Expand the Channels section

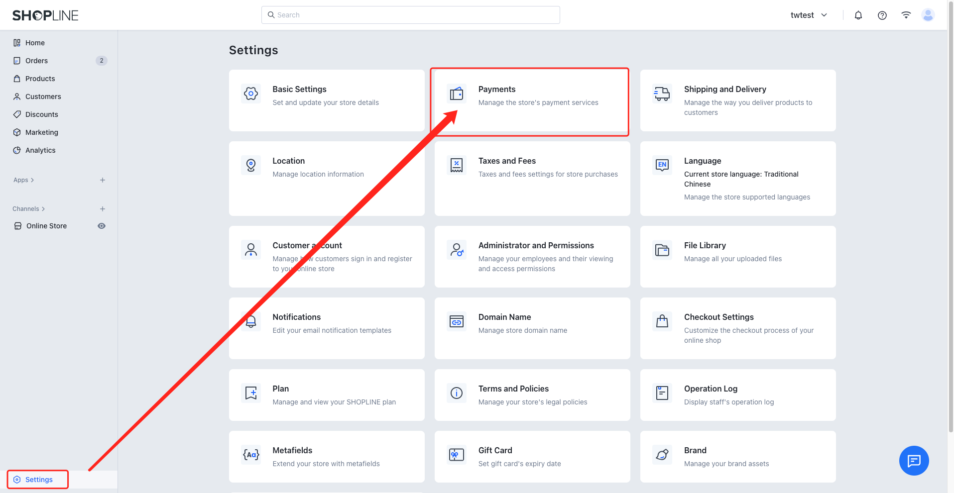coord(28,209)
